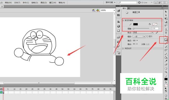This screenshot has width=169, height=100.
Task: Click the swap colors icon in Tools
Action: click(166, 91)
